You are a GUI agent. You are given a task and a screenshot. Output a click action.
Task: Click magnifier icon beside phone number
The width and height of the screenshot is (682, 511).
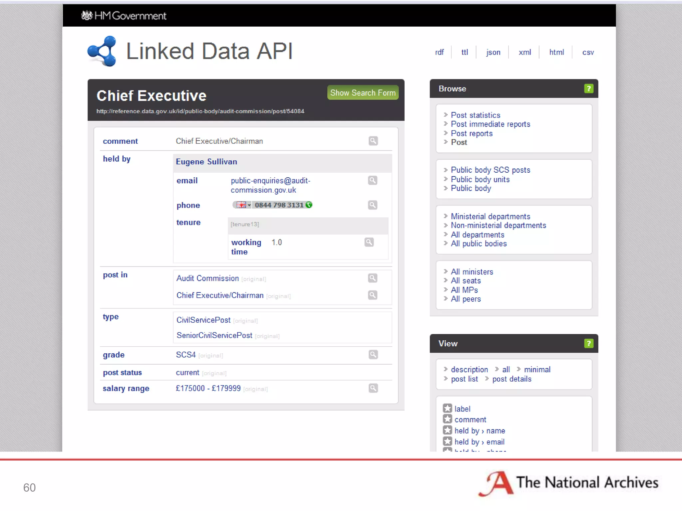372,205
